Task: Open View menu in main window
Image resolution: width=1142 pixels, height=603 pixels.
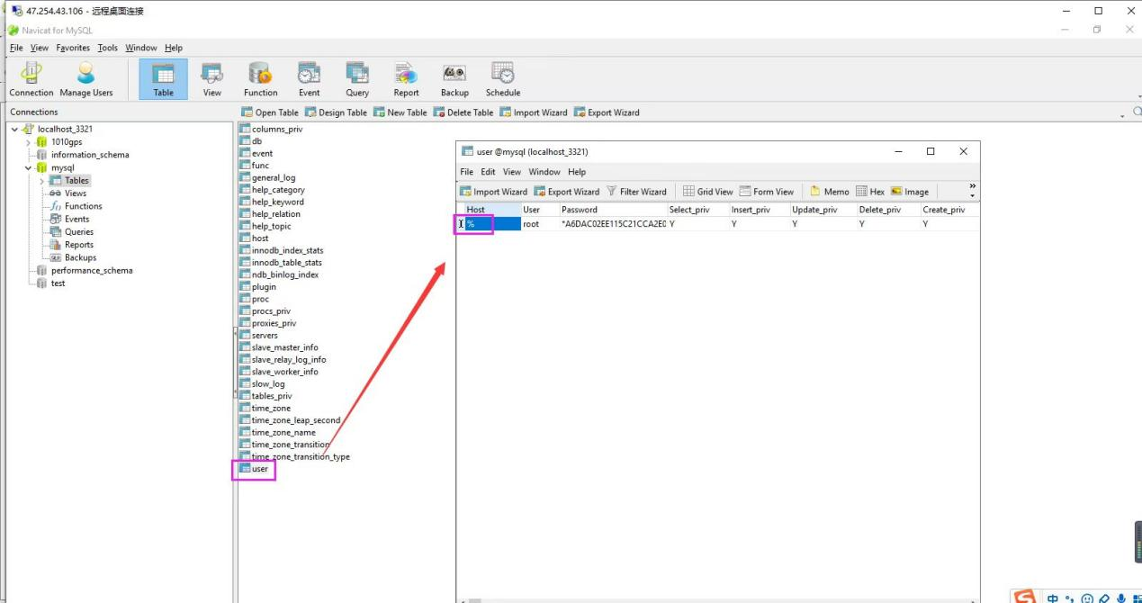Action: (40, 48)
